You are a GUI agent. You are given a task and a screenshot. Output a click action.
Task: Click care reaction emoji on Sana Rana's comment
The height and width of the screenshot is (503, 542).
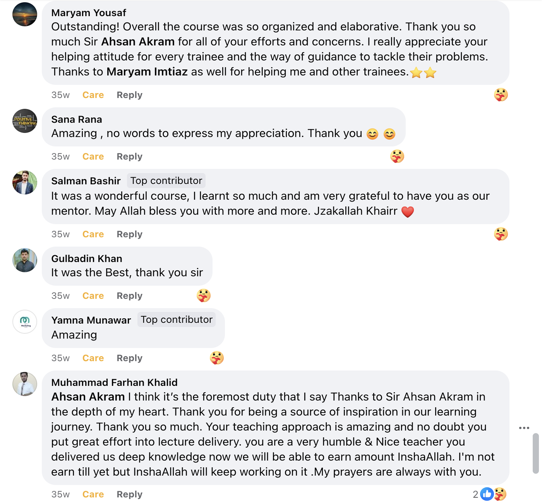pyautogui.click(x=397, y=156)
